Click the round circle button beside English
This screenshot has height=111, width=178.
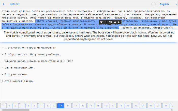(x=154, y=4)
